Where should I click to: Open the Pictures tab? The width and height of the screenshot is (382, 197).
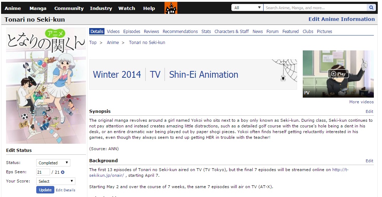pos(324,31)
